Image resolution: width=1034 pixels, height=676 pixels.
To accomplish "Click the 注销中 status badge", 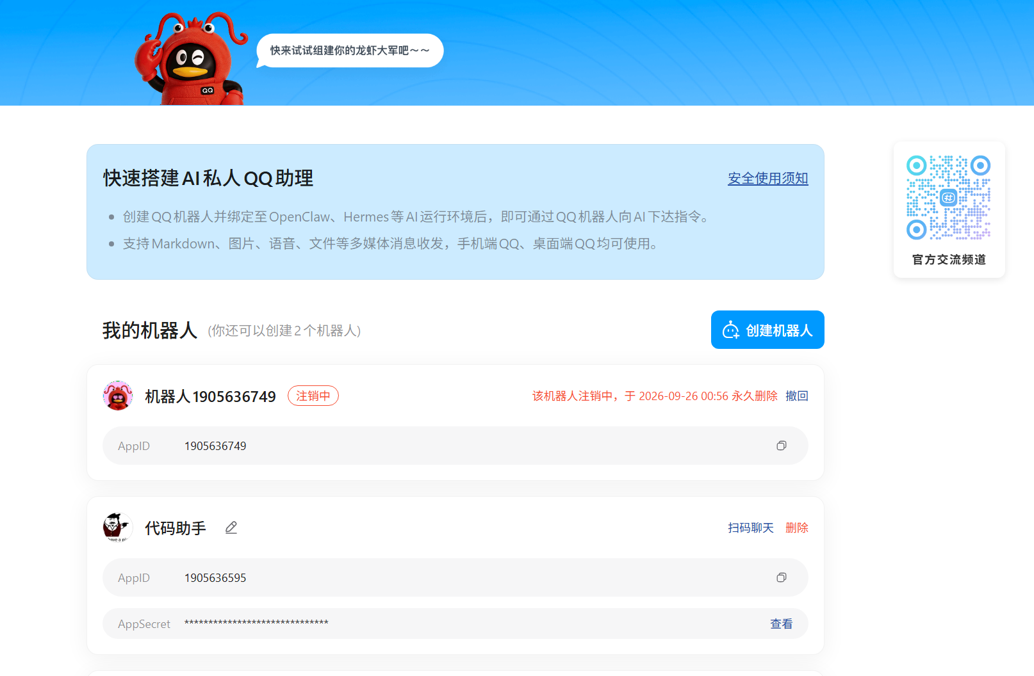I will [313, 396].
